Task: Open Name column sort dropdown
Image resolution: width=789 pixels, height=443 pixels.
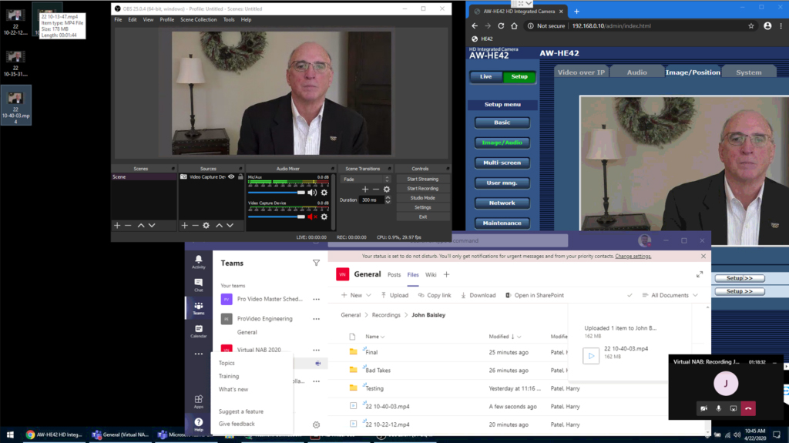Action: pyautogui.click(x=375, y=336)
